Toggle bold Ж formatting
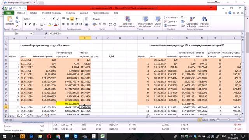This screenshot has width=249, height=140. 25,24
